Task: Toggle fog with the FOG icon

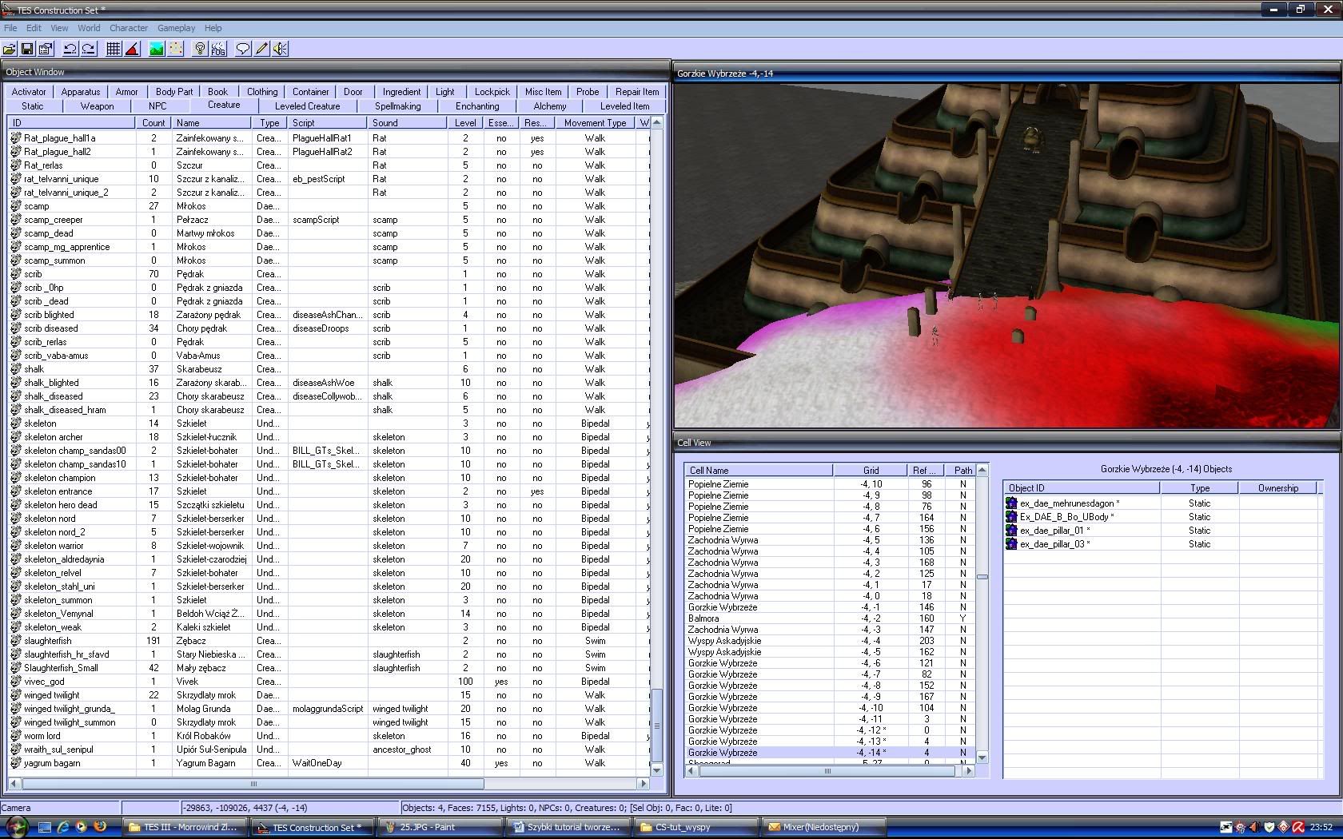Action: [218, 49]
